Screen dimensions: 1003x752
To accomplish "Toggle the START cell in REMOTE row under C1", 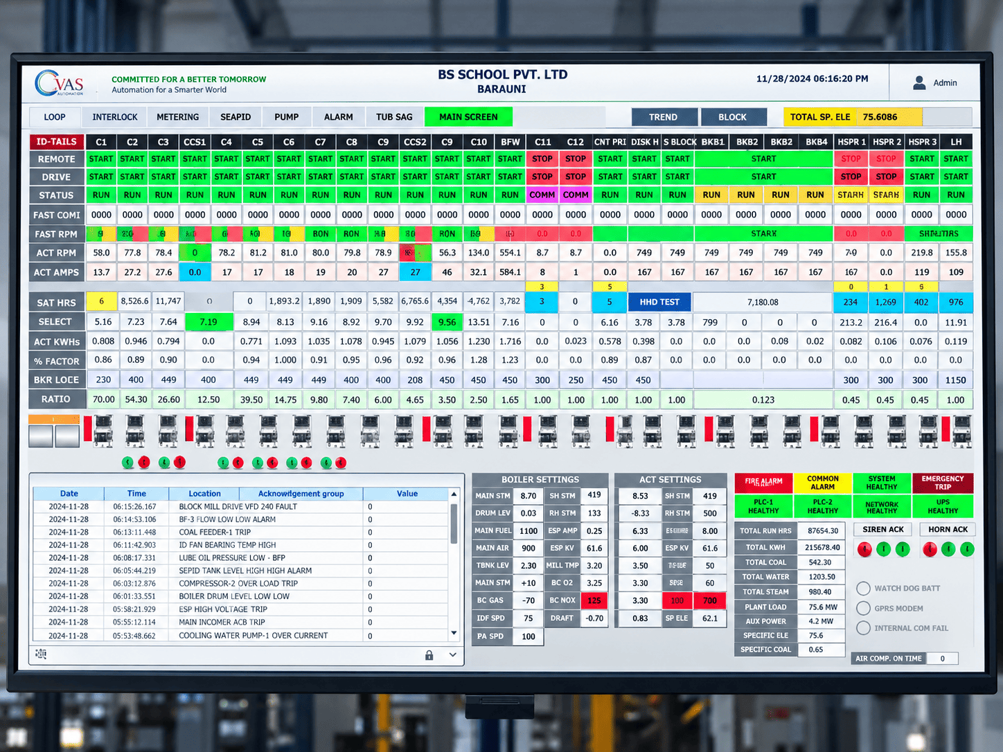I will click(101, 159).
